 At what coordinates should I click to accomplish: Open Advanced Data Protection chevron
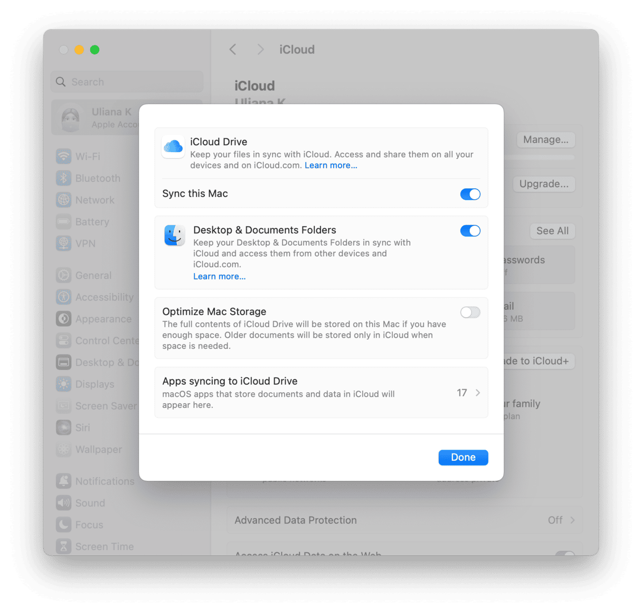pos(572,520)
